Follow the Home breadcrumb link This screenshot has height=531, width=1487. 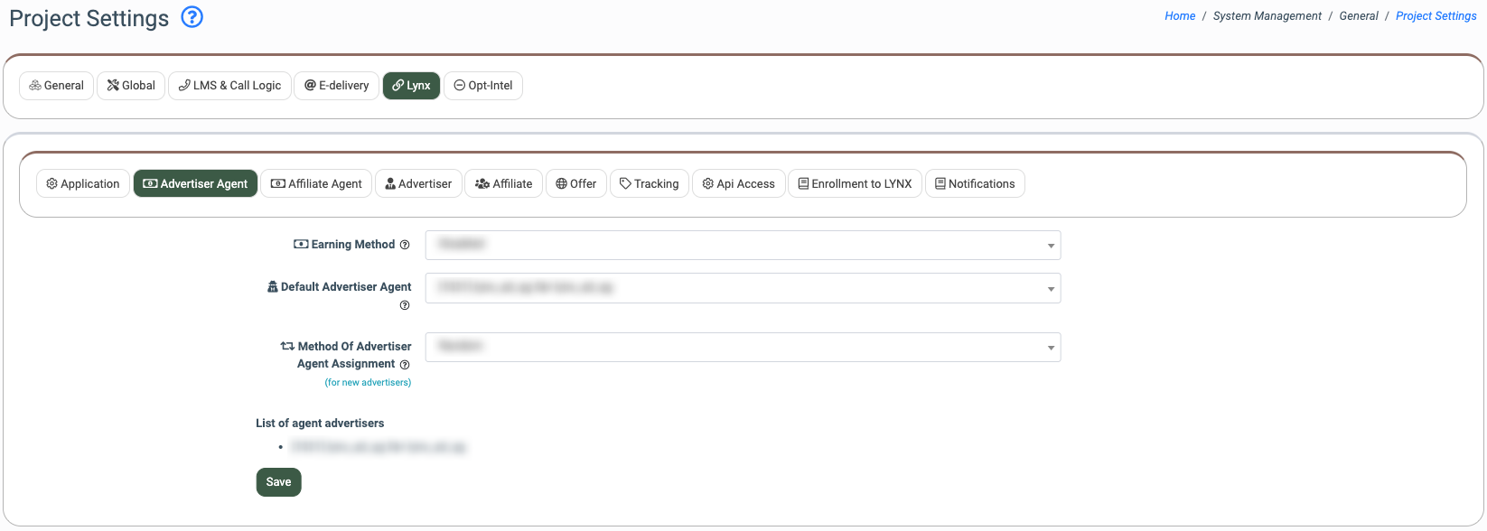click(x=1179, y=16)
